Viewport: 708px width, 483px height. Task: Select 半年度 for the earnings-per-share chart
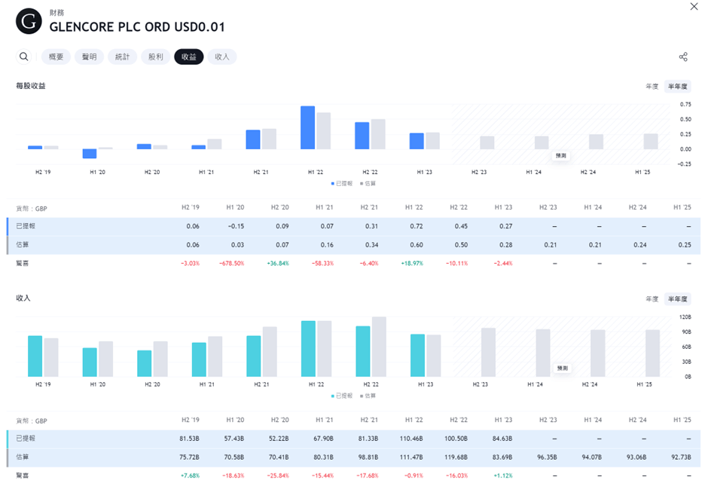(677, 87)
